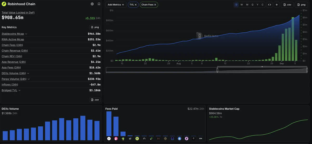Click Chain Revenue (24h) metric label

[x=15, y=51]
